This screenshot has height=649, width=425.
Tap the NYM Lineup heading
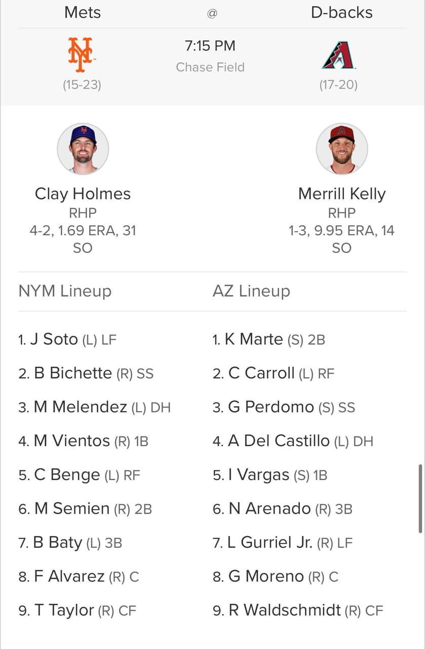tap(65, 291)
